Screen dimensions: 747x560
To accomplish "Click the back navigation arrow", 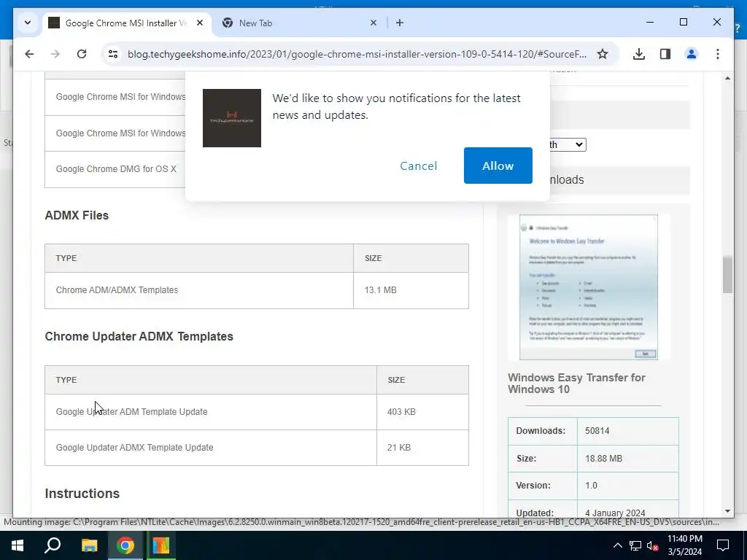I will point(29,54).
